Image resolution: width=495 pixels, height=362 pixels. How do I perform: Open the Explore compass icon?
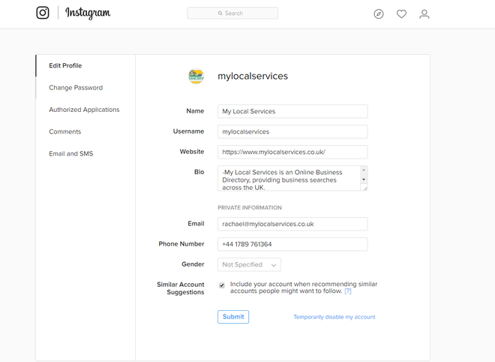click(x=379, y=14)
